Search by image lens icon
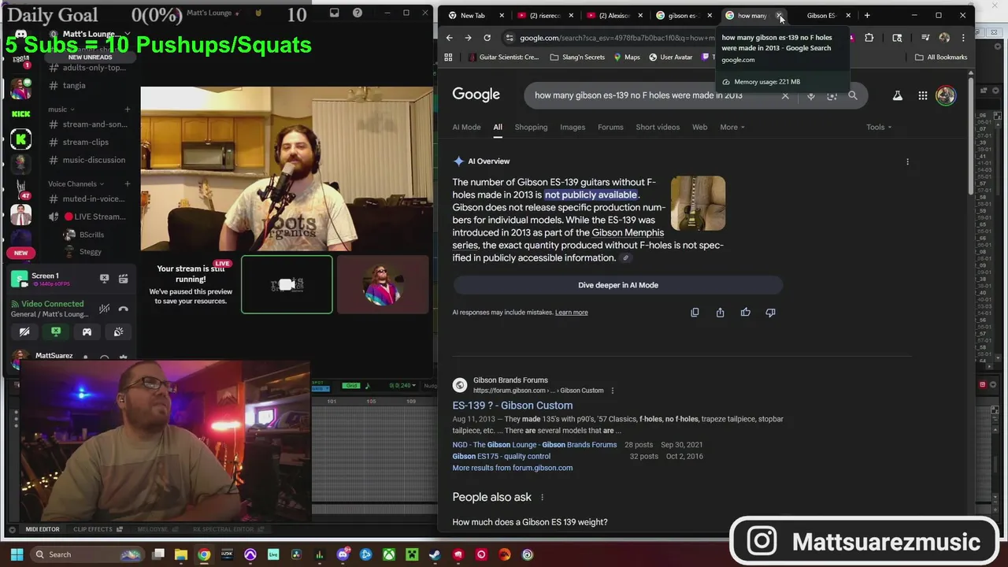The image size is (1008, 567). point(832,95)
